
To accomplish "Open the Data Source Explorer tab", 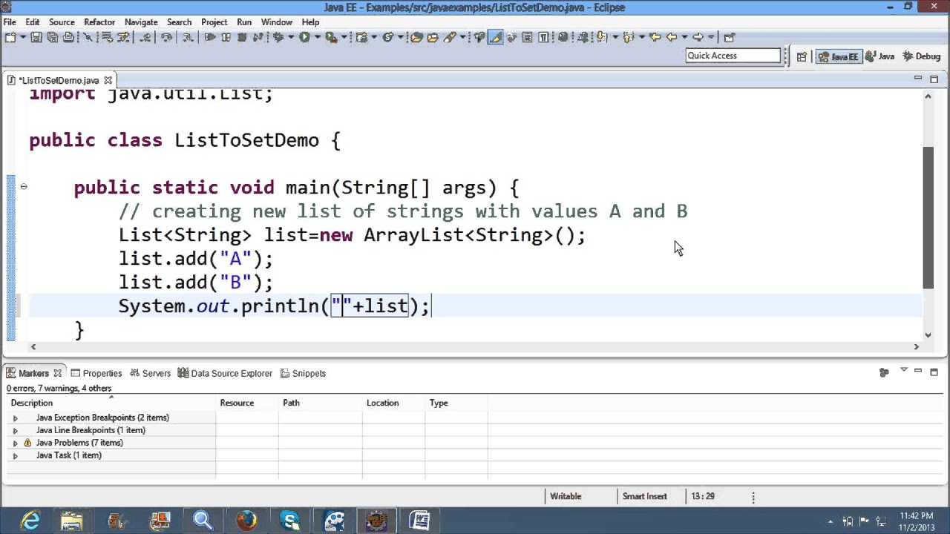I will pyautogui.click(x=226, y=373).
